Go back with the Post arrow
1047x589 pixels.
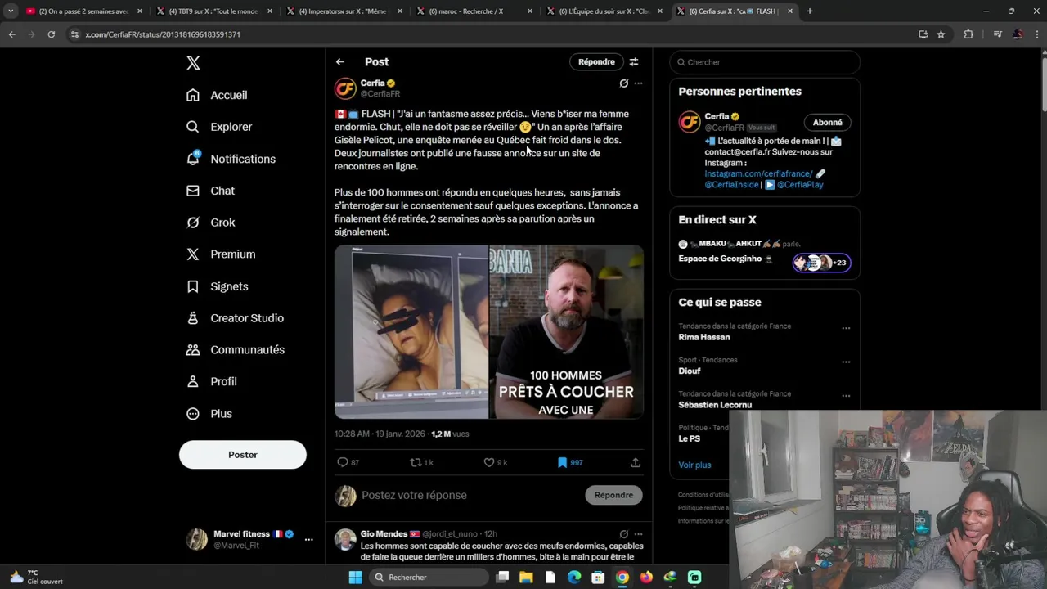(x=340, y=62)
